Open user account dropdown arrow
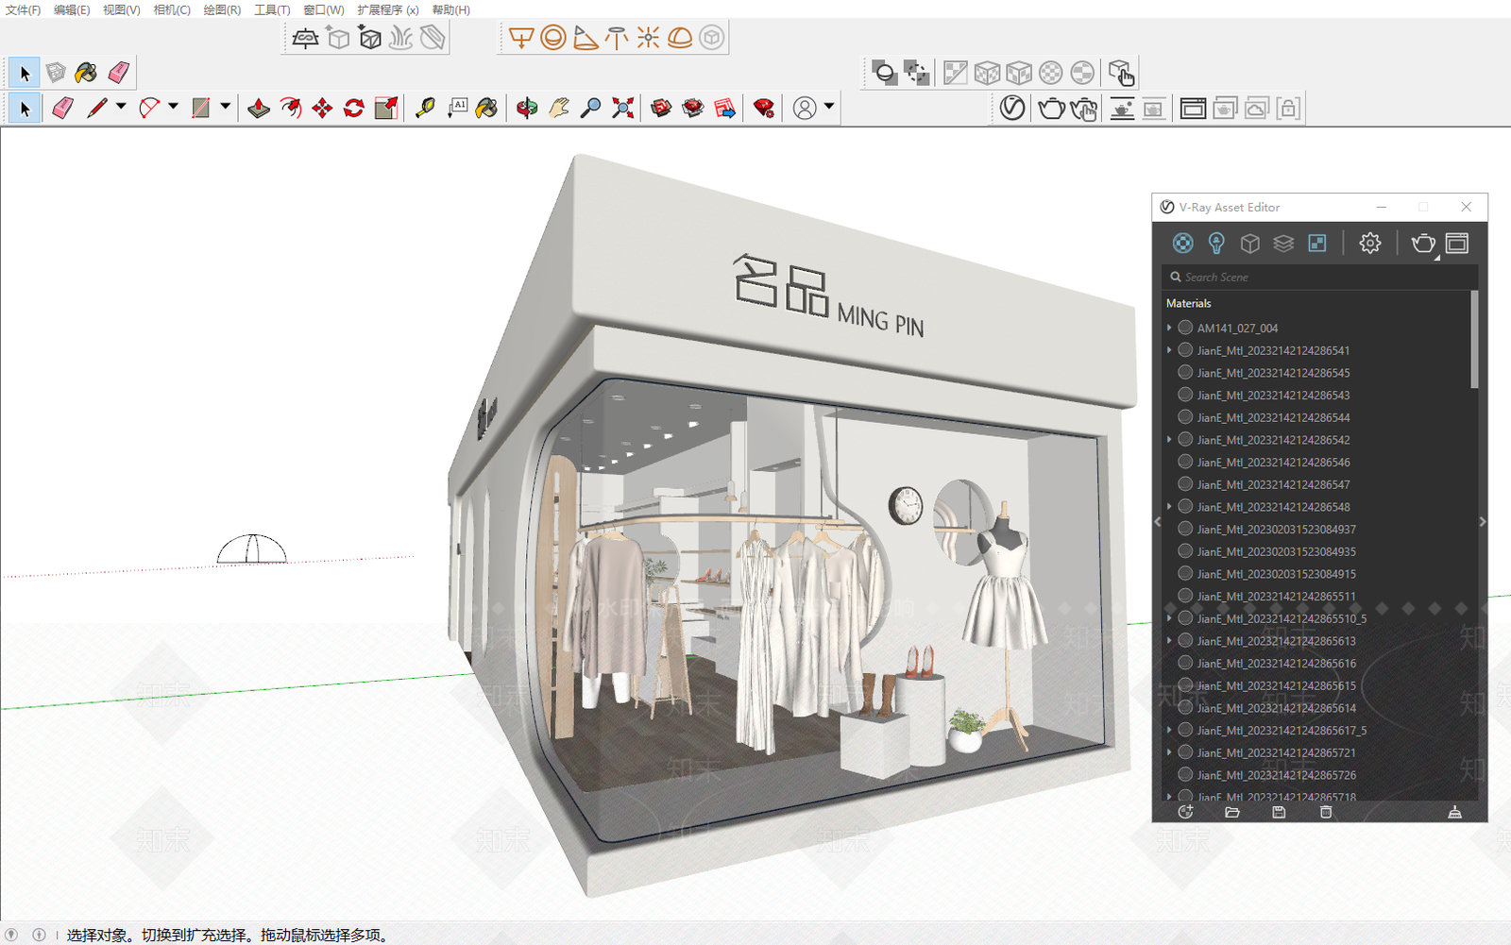Screen dimensions: 1511x945 829,107
